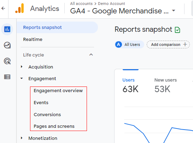This screenshot has height=143, width=193.
Task: Collapse the Engagement triangle
Action: [x=22, y=78]
